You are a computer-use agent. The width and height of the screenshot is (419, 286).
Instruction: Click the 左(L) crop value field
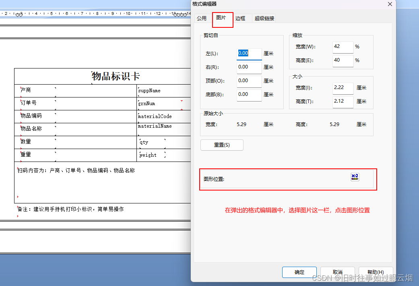pyautogui.click(x=249, y=53)
